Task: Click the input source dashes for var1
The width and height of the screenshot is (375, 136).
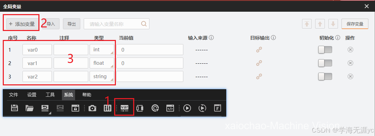Action: pyautogui.click(x=202, y=64)
